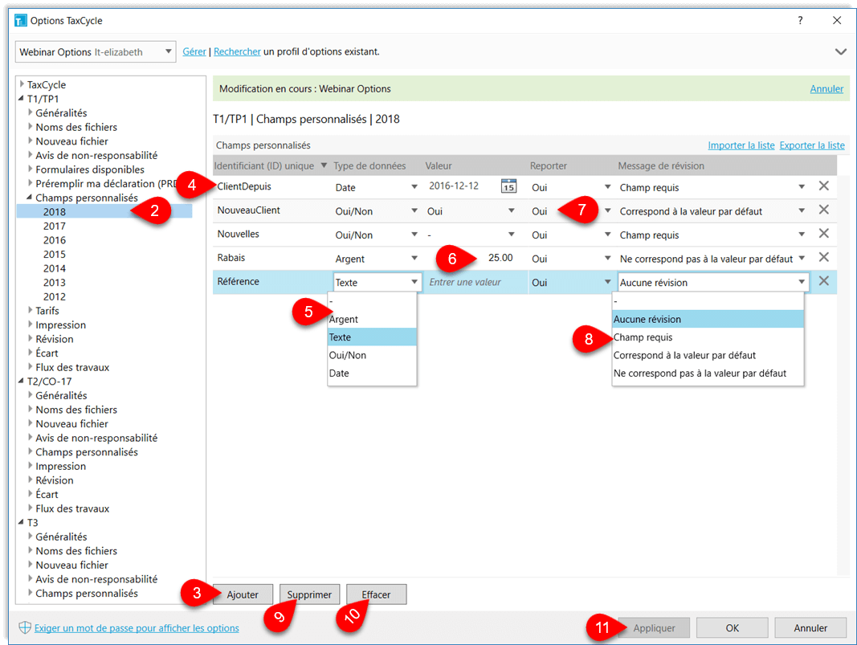857x645 pixels.
Task: Choose Ne correspond pas à la valeur option
Action: pos(708,374)
